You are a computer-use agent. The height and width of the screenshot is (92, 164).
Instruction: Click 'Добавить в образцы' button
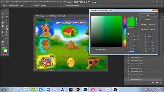click(148, 25)
